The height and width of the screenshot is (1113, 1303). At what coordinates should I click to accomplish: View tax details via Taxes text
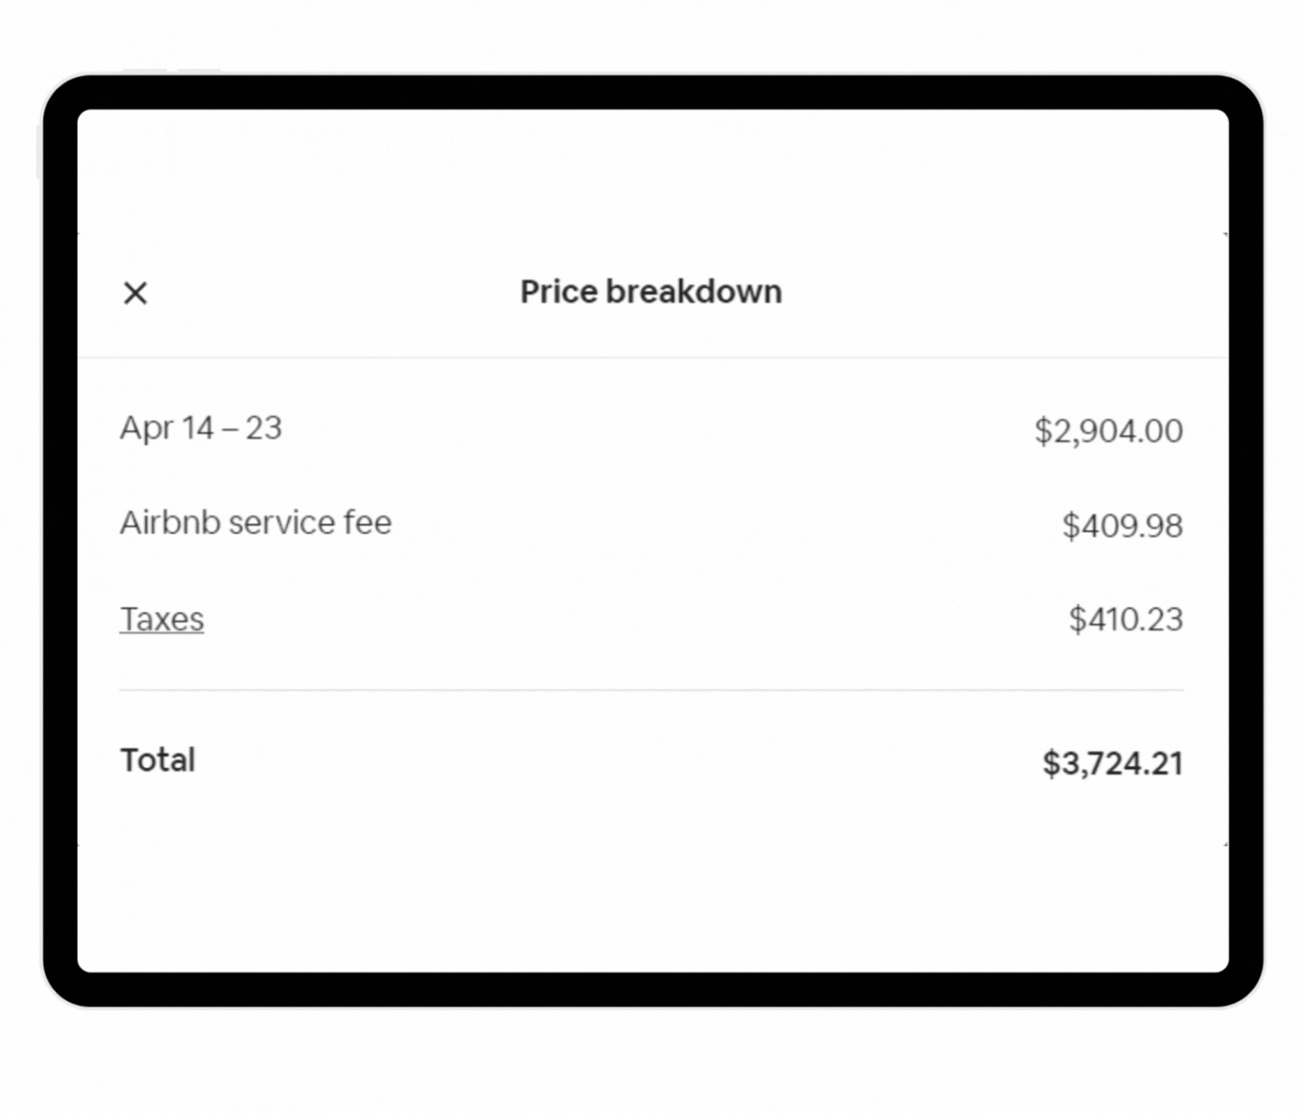click(x=162, y=619)
